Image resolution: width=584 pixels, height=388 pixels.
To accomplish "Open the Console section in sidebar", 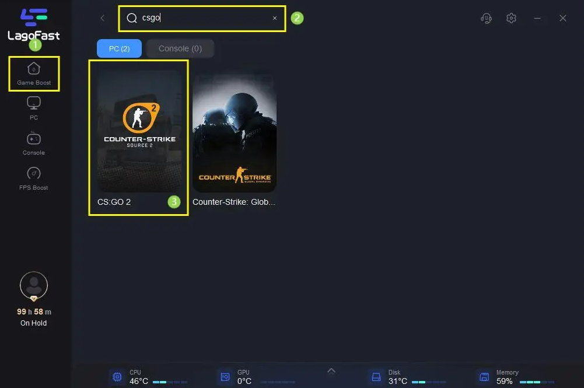I will pyautogui.click(x=33, y=144).
